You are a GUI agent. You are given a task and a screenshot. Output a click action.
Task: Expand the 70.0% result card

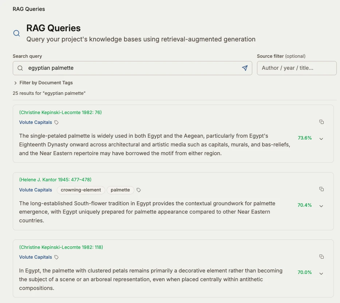click(321, 273)
